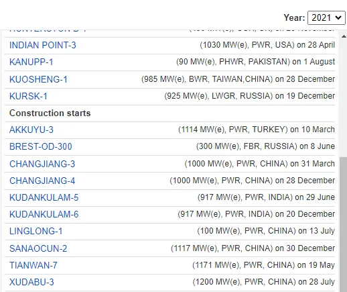
Task: Open the CHANGJIANG-4 reactor link
Action: point(42,181)
